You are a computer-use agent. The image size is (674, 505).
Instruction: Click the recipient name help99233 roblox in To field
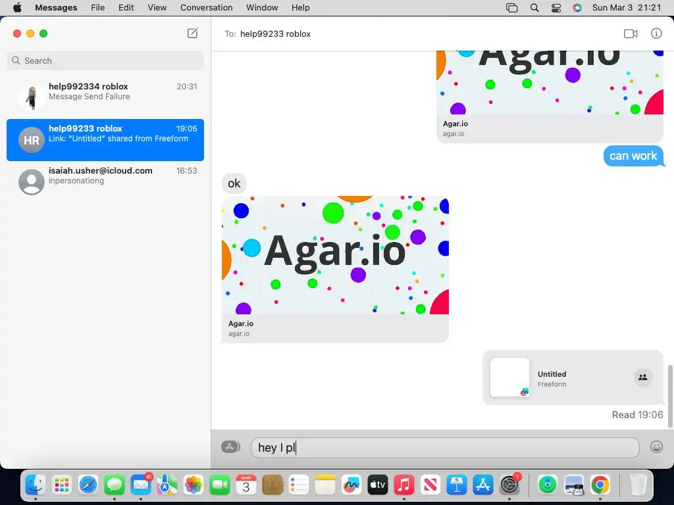(x=275, y=34)
